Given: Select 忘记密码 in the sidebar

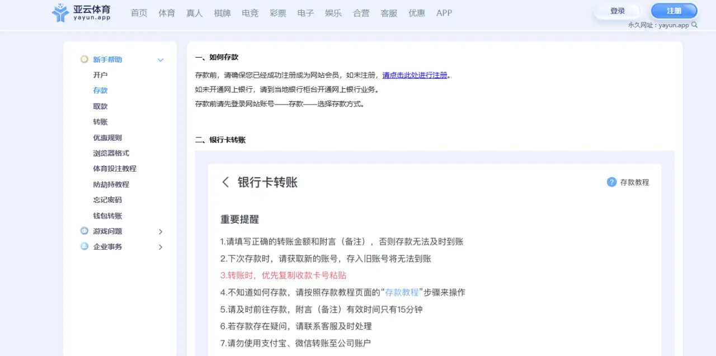Looking at the screenshot, I should click(107, 200).
